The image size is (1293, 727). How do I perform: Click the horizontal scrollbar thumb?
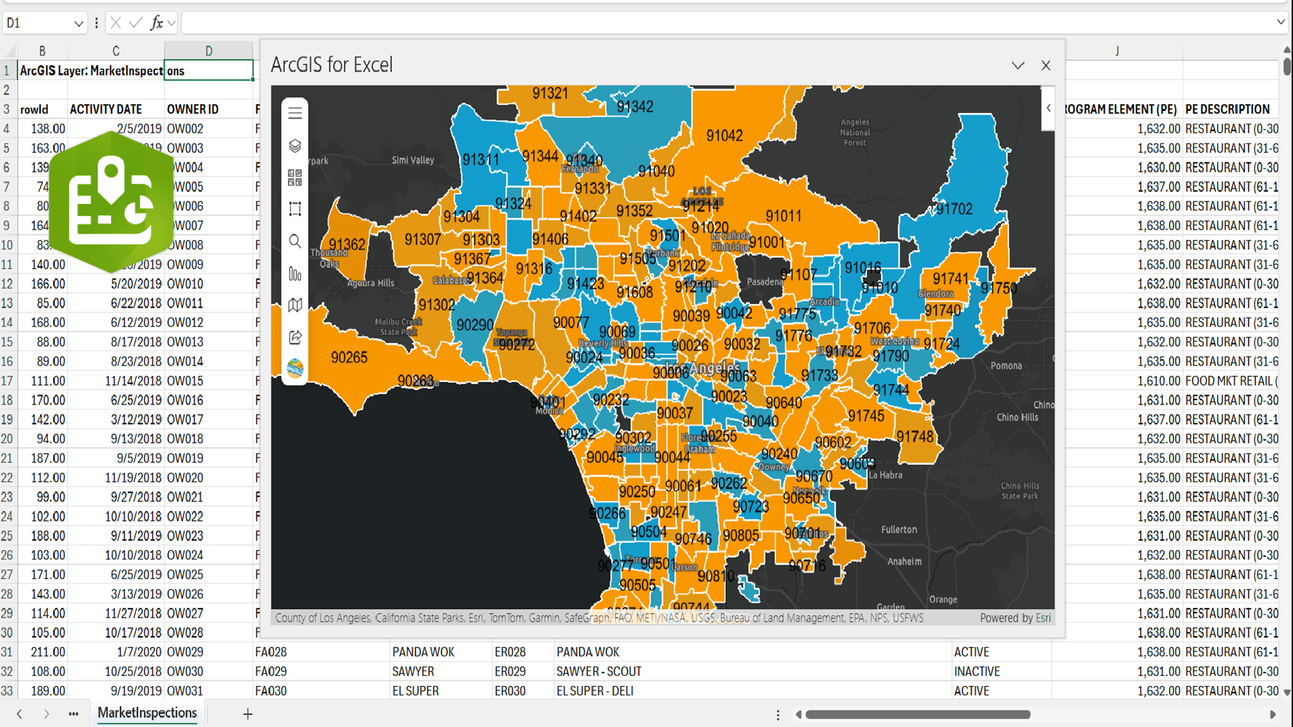[917, 714]
